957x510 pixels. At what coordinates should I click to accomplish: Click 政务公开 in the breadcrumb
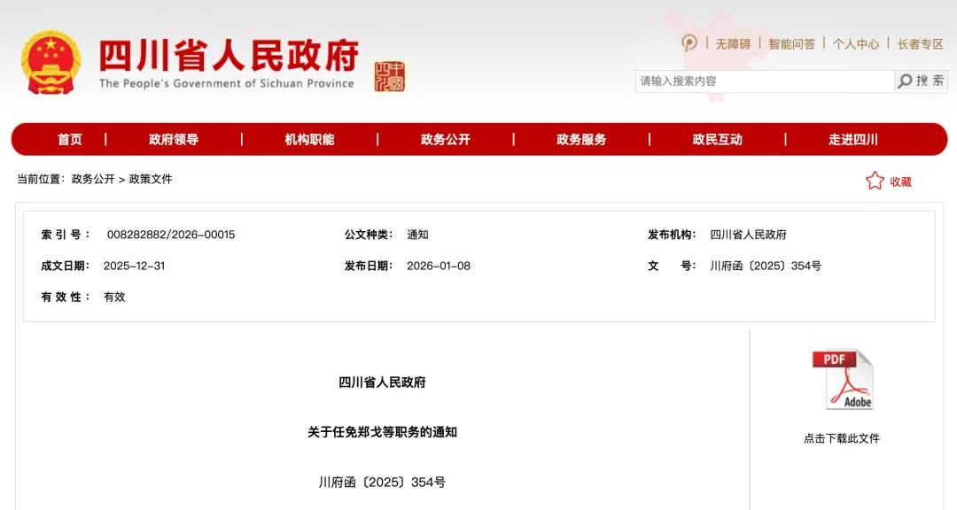pyautogui.click(x=93, y=179)
